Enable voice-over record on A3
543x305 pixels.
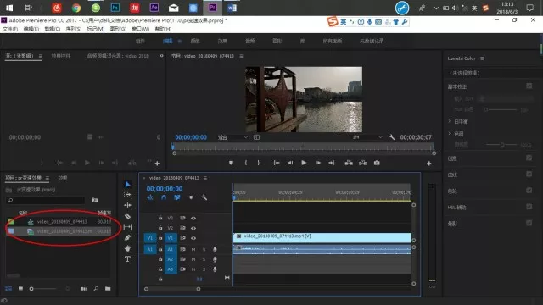pyautogui.click(x=215, y=269)
